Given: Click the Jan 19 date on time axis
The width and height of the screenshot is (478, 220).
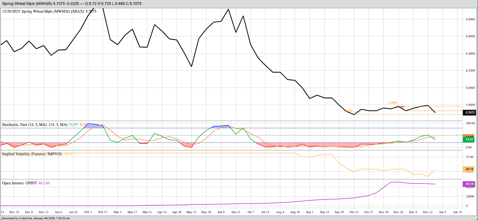Looking at the screenshot, I should [x=457, y=212].
